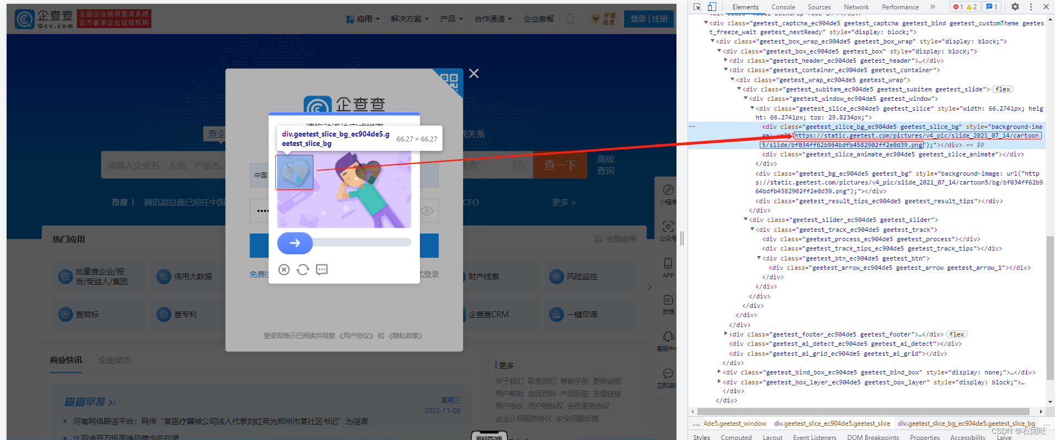Switch to the Sources tab
The width and height of the screenshot is (1055, 440).
[819, 7]
